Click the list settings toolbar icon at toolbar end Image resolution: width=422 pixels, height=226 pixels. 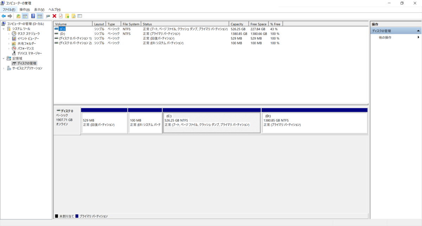click(80, 16)
